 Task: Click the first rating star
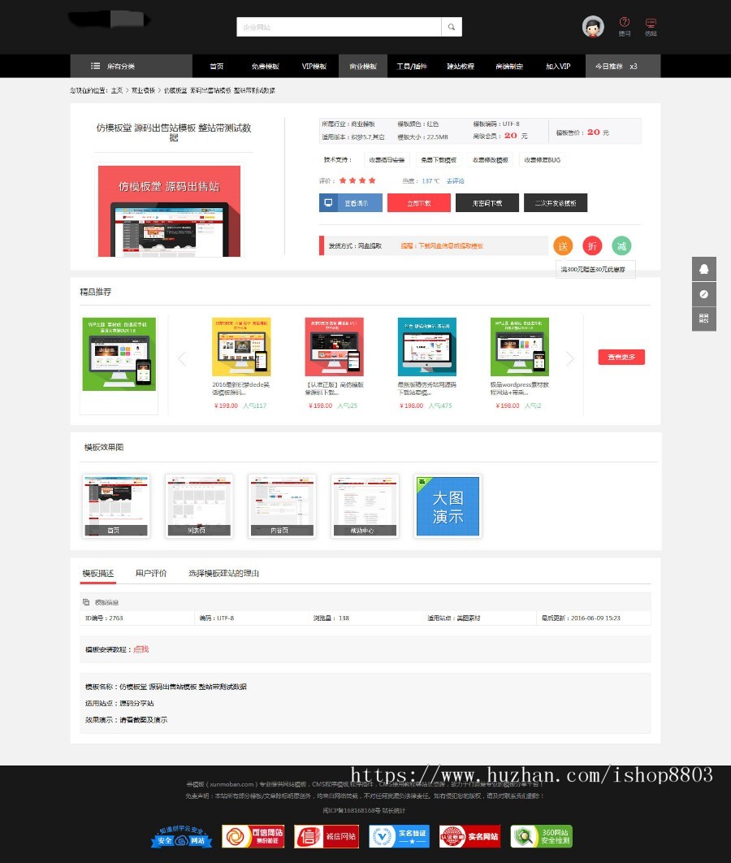(343, 180)
